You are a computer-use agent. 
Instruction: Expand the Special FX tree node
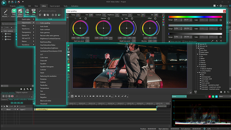(x=197, y=44)
